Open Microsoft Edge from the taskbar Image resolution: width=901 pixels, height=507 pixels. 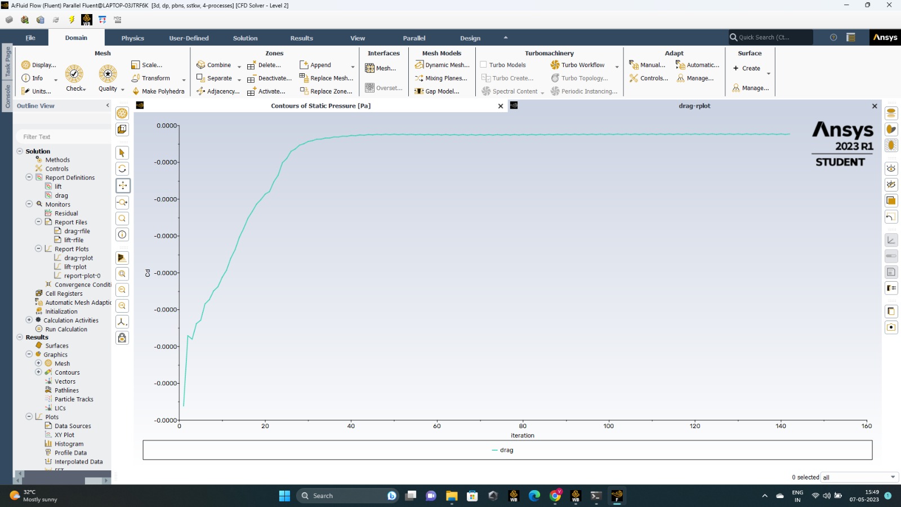534,496
